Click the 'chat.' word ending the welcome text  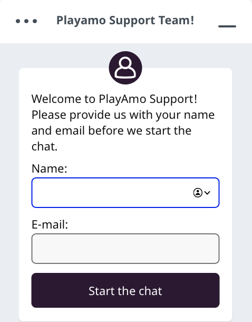(x=44, y=147)
